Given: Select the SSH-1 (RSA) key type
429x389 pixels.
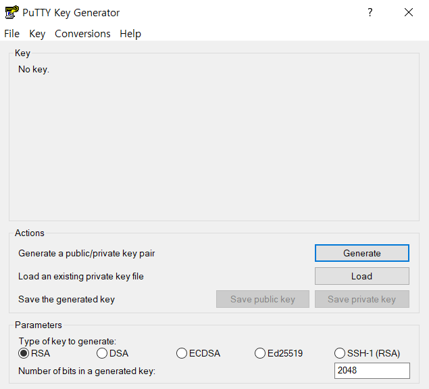Looking at the screenshot, I should pyautogui.click(x=367, y=353).
